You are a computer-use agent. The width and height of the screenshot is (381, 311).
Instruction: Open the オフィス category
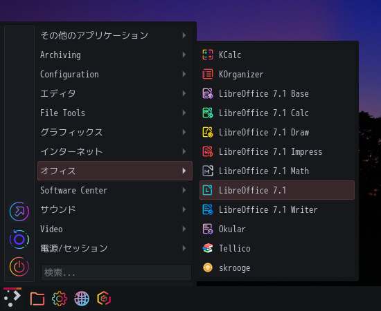click(x=115, y=171)
